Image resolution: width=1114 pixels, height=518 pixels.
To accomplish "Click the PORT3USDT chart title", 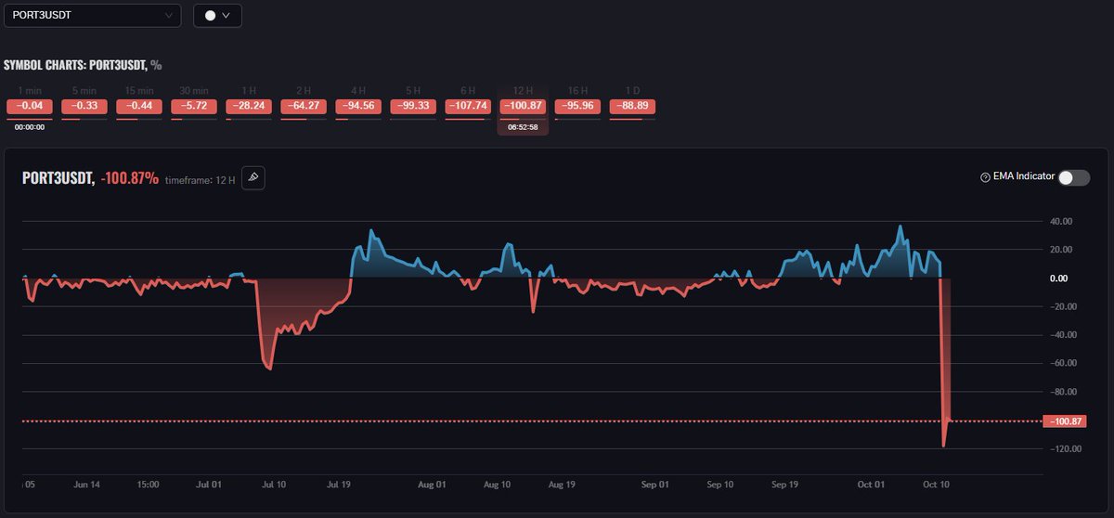I will [x=59, y=177].
